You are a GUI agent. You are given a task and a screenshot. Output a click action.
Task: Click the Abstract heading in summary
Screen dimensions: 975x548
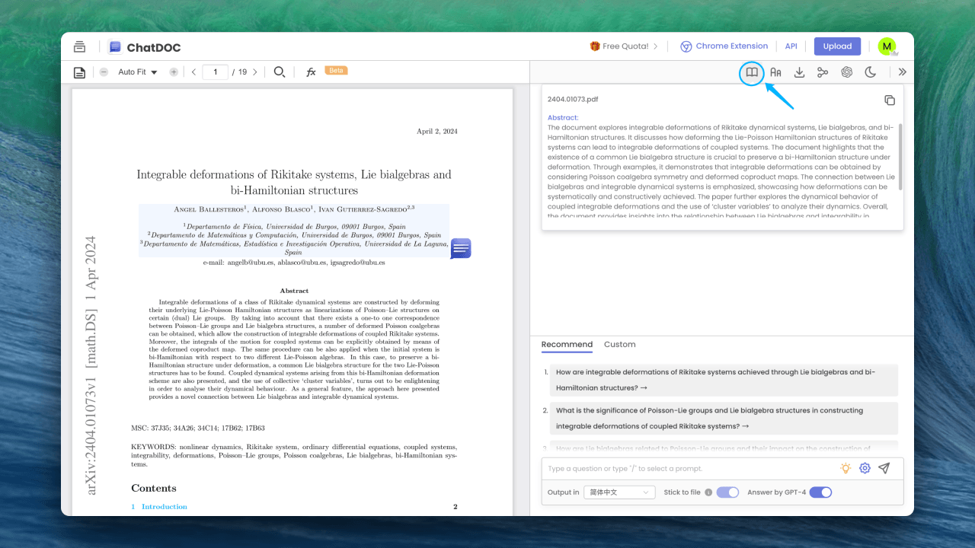(563, 118)
